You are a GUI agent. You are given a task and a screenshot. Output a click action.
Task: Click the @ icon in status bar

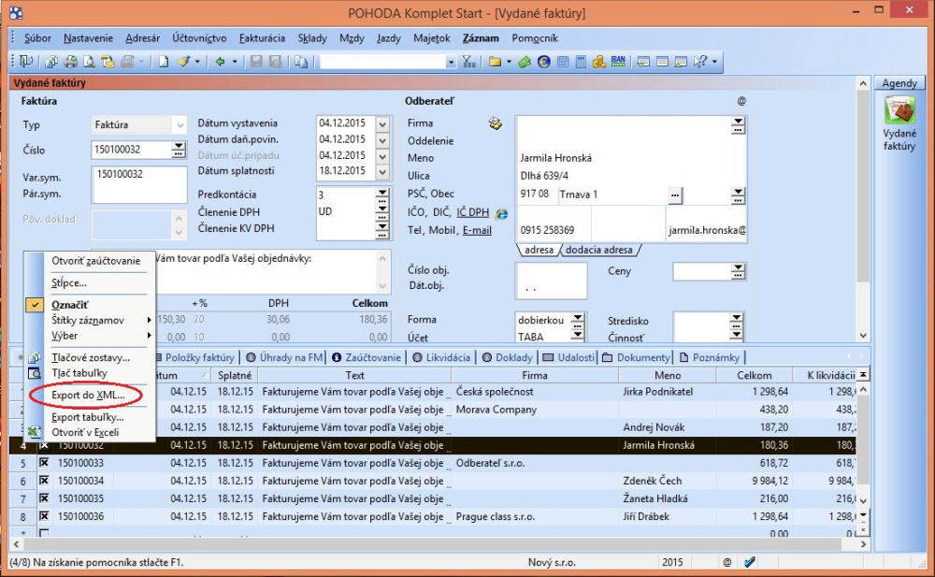click(726, 562)
